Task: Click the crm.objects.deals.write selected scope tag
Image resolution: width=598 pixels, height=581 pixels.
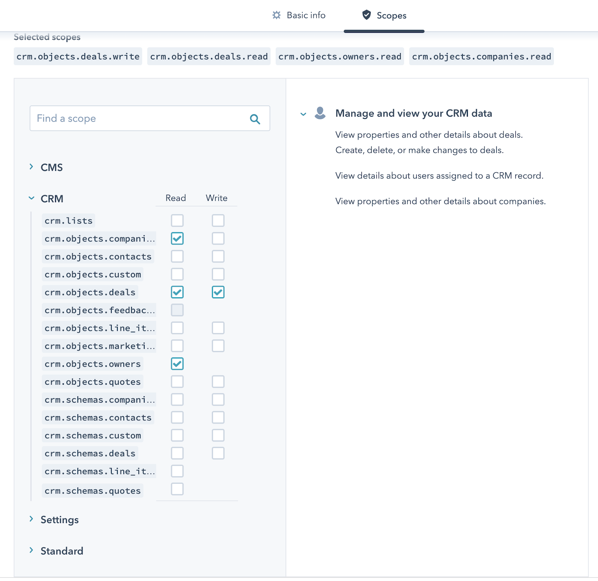Action: [x=78, y=56]
